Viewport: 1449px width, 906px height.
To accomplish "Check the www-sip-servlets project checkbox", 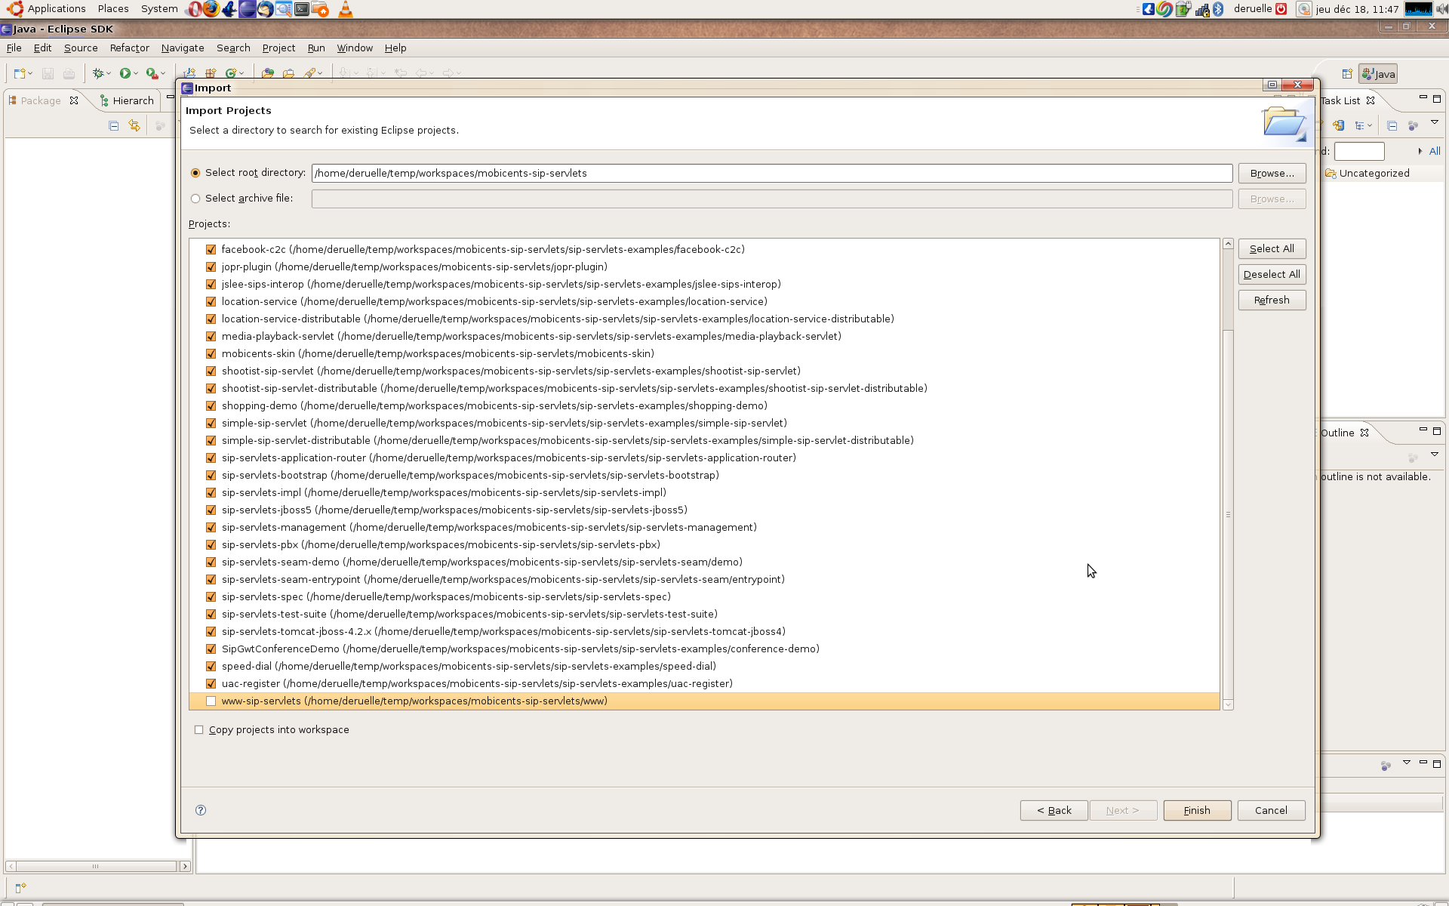I will 211,701.
